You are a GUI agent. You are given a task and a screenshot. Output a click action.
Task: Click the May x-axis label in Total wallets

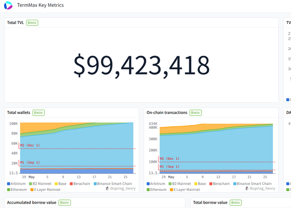(32, 177)
